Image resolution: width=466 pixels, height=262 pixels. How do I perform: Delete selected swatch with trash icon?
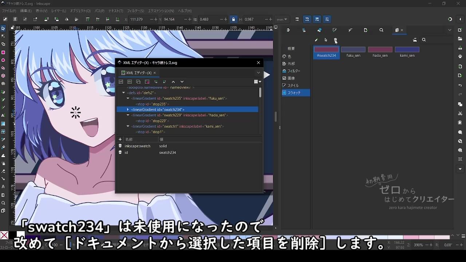pos(336,40)
